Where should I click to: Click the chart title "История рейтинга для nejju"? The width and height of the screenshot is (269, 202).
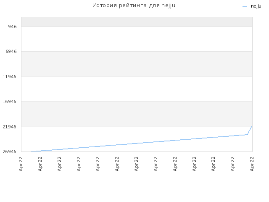coord(134,5)
